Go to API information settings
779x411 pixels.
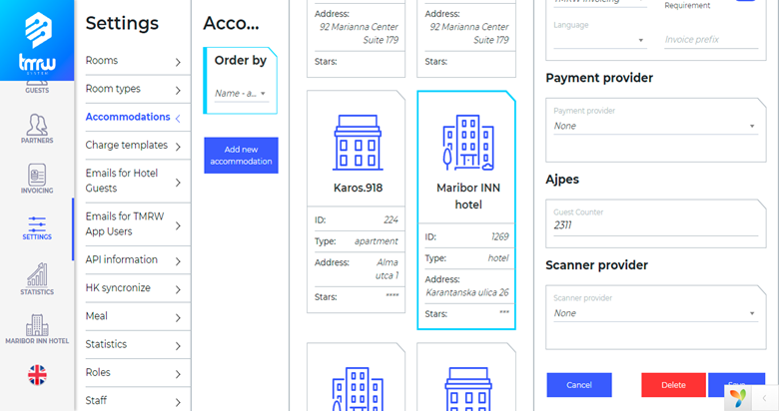coord(134,259)
